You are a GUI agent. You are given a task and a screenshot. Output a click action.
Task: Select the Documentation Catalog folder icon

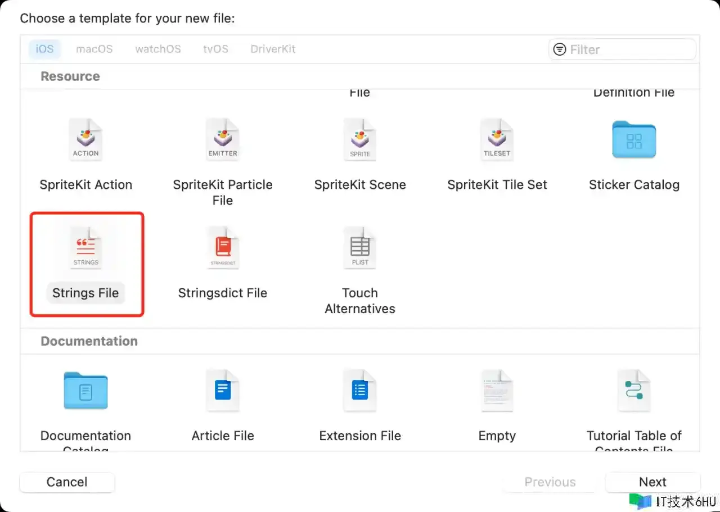85,391
